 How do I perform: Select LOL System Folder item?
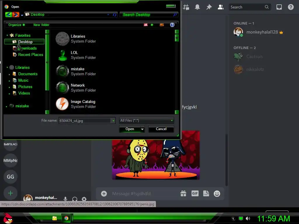pyautogui.click(x=76, y=55)
